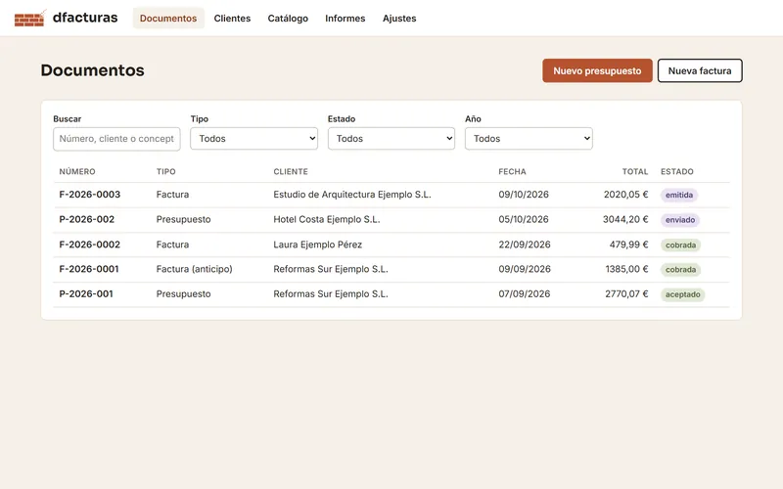783x489 pixels.
Task: Expand the Tipo filter dropdown
Action: [253, 139]
